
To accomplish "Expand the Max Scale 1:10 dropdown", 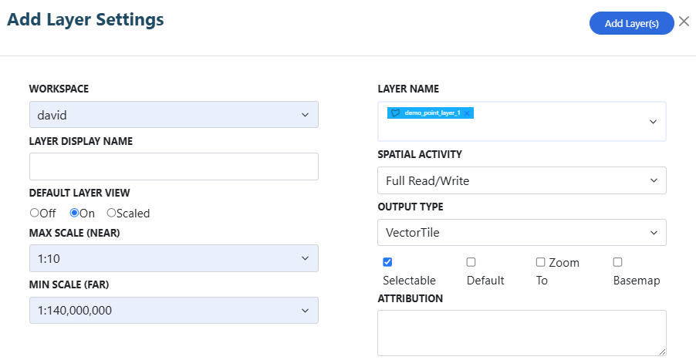I will tap(174, 258).
